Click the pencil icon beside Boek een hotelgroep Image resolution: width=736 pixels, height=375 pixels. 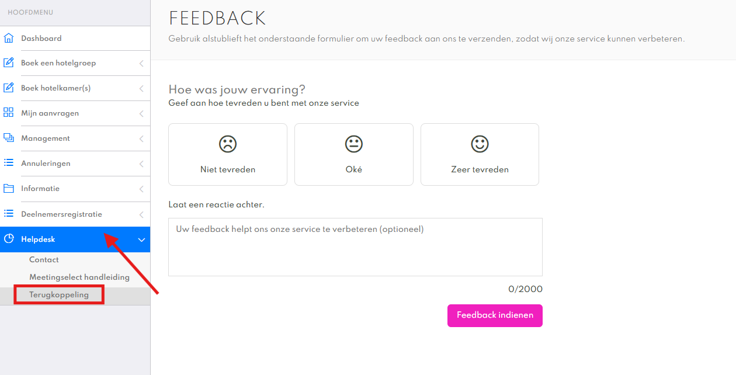point(8,63)
